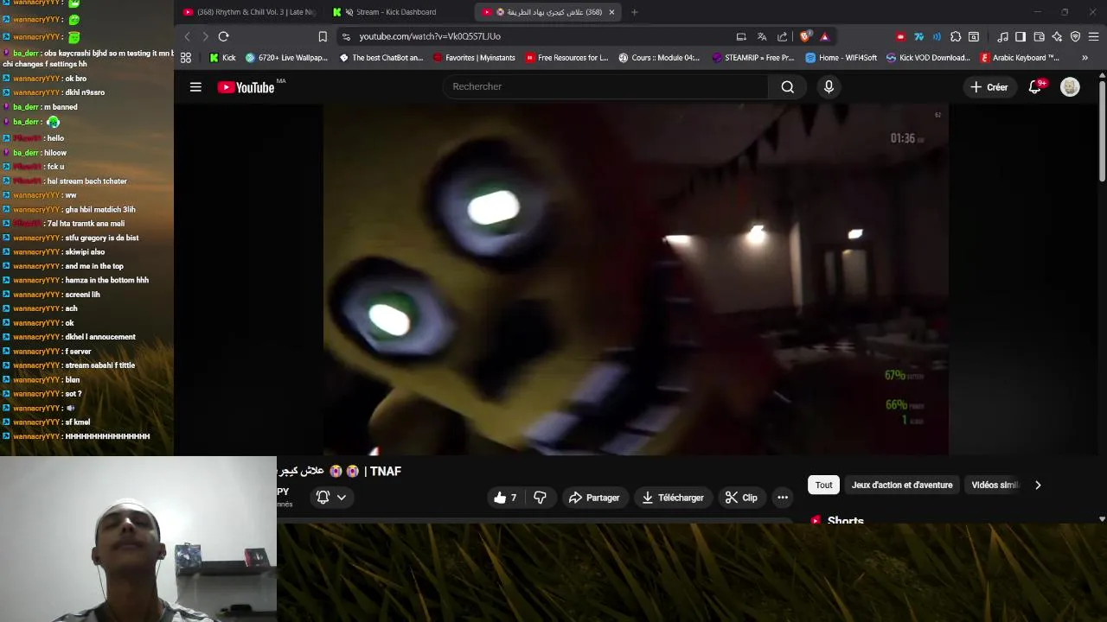Click the Créer button

(989, 86)
